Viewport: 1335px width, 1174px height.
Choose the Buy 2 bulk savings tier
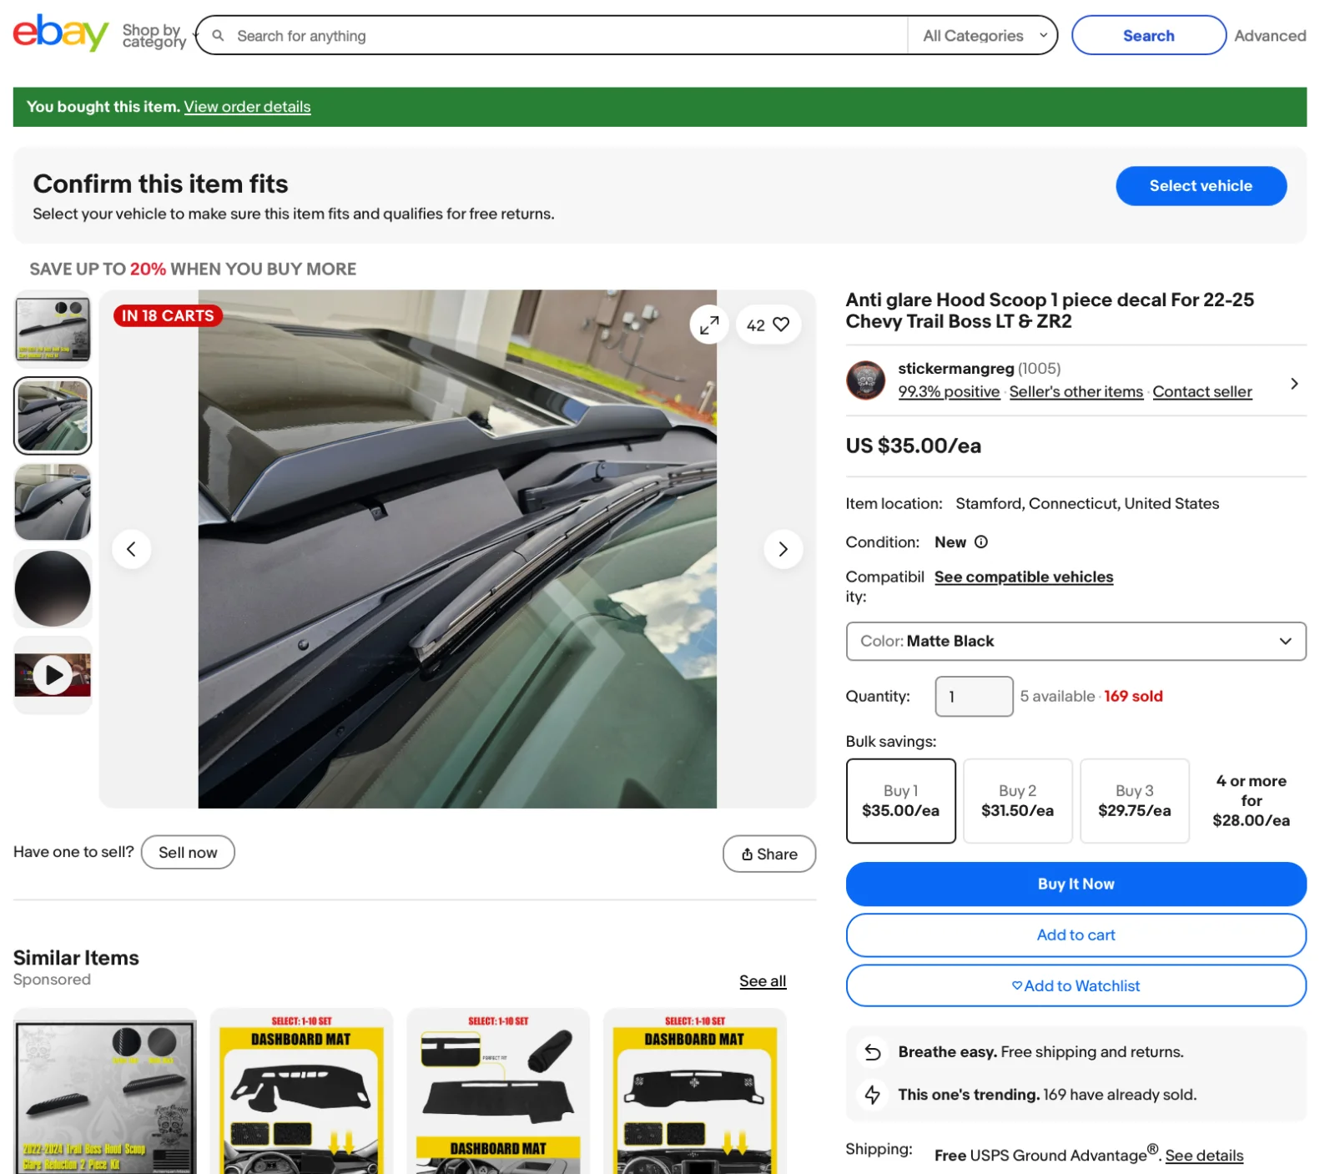pyautogui.click(x=1017, y=800)
